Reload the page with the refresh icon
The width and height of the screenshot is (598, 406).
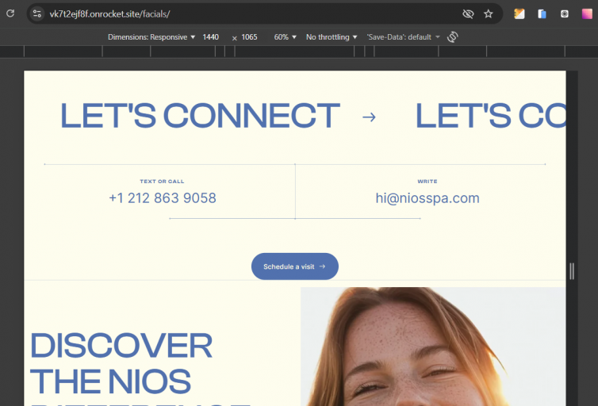click(10, 13)
